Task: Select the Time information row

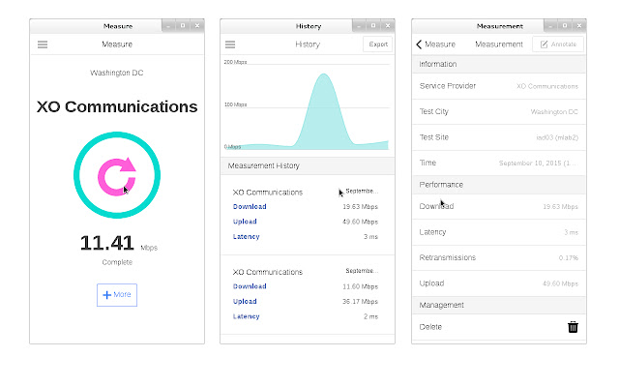Action: click(x=499, y=164)
